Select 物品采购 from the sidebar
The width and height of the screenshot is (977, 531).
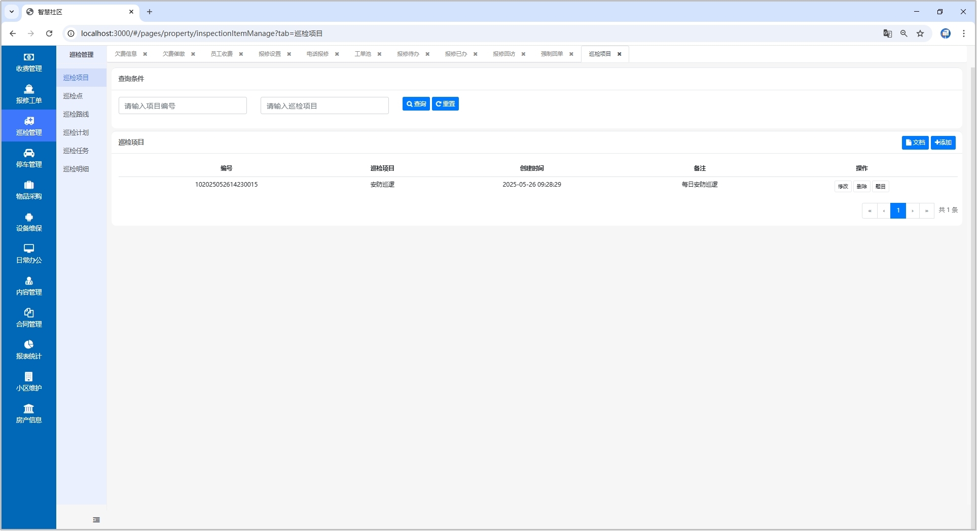point(29,190)
